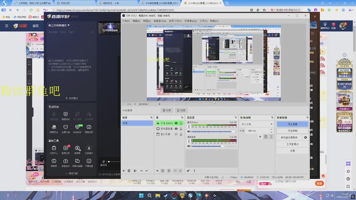356x200 pixels.
Task: Toggle 工作室模式 studio mode
Action: click(292, 144)
